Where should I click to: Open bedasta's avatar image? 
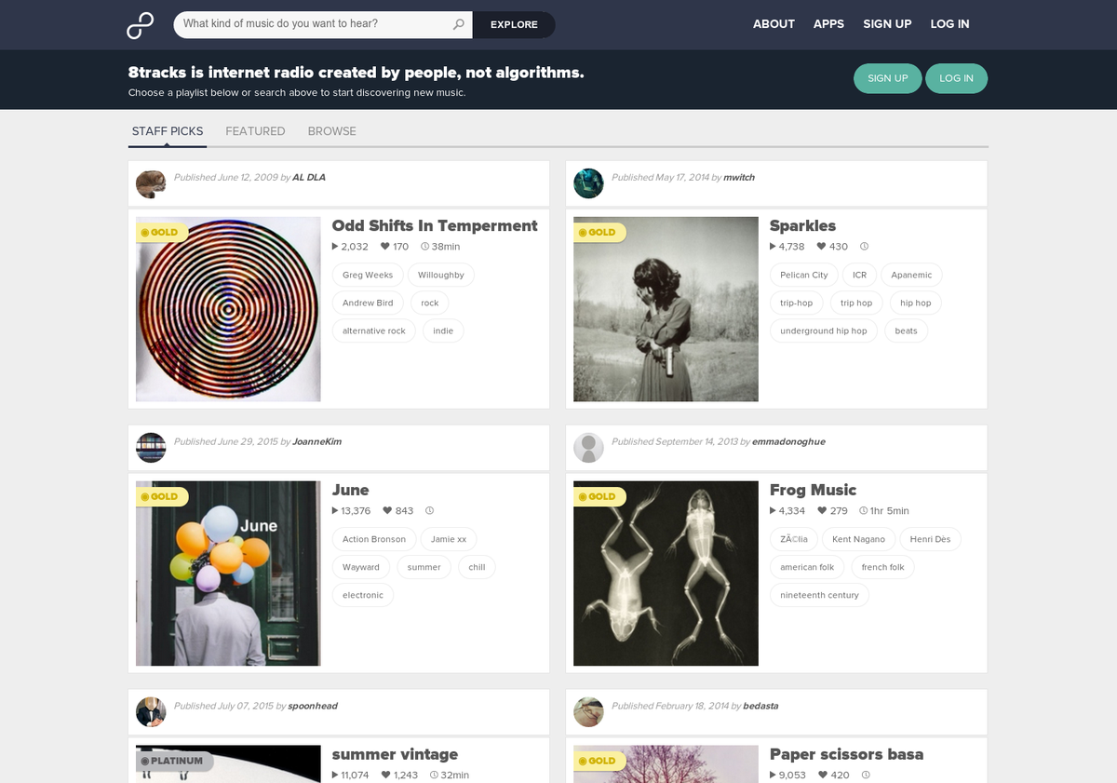click(588, 712)
